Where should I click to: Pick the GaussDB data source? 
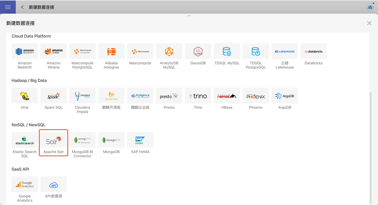click(198, 51)
